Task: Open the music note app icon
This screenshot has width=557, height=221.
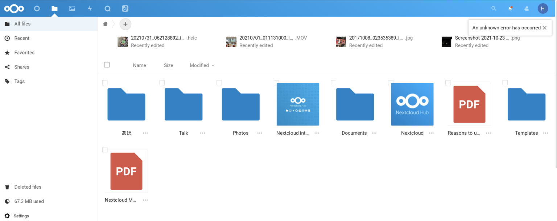Action: point(125,8)
